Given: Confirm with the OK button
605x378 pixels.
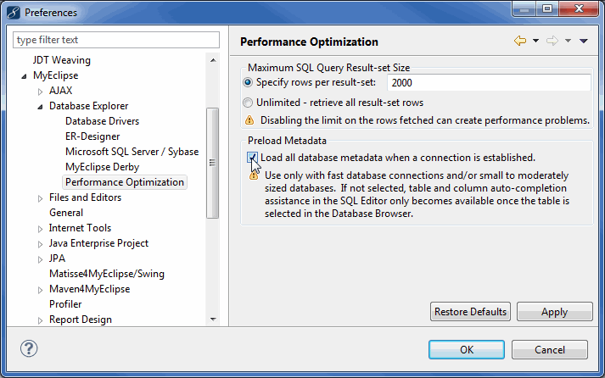Looking at the screenshot, I should [x=467, y=350].
